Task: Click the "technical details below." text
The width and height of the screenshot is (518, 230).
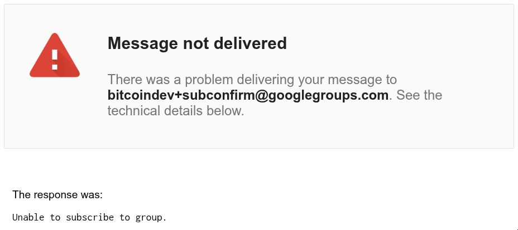Action: [x=176, y=111]
